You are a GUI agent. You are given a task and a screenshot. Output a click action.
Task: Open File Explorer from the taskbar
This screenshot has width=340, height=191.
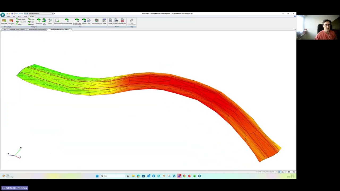(133, 176)
